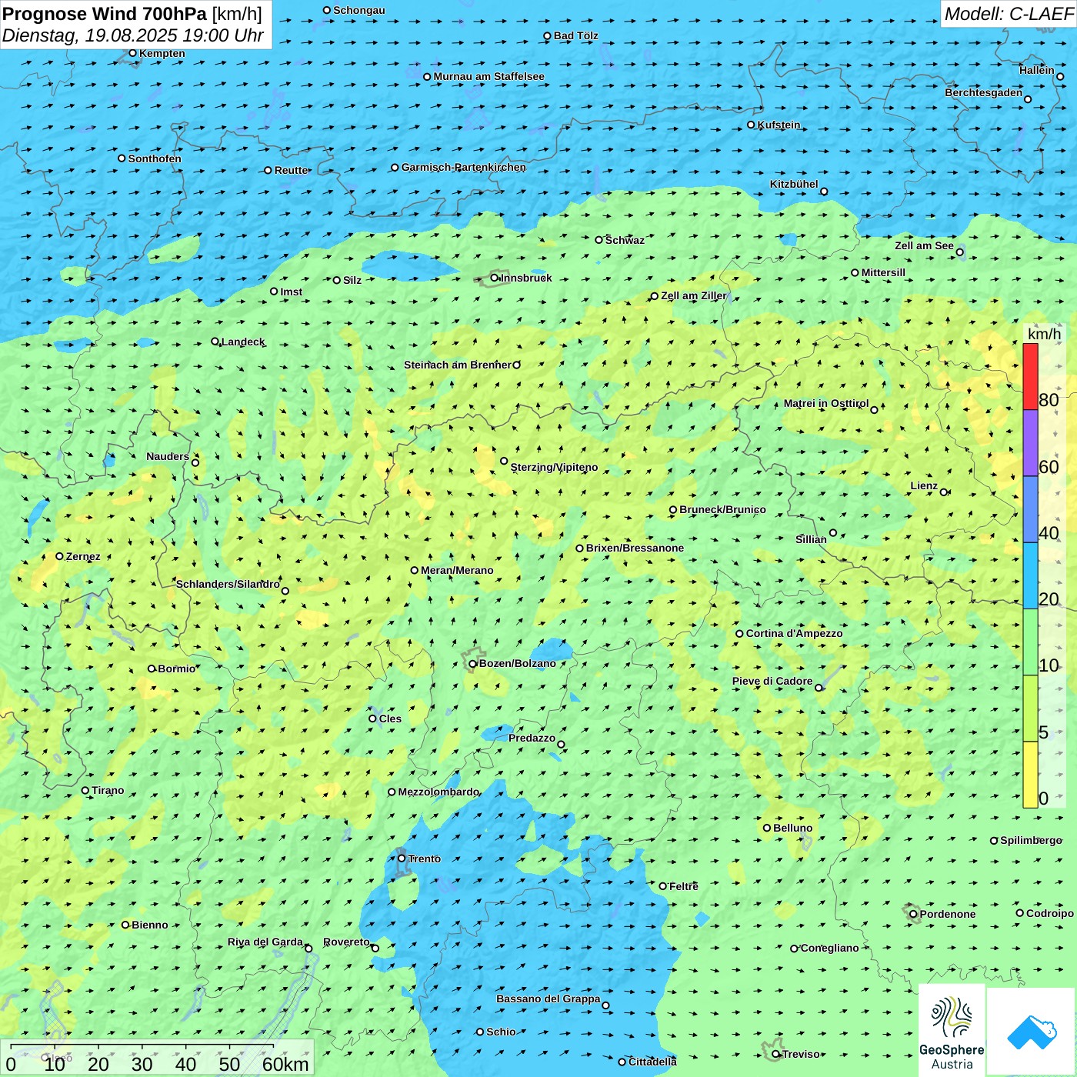Click the red 80 km/h legend color
Viewport: 1077px width, 1077px height.
[1031, 377]
